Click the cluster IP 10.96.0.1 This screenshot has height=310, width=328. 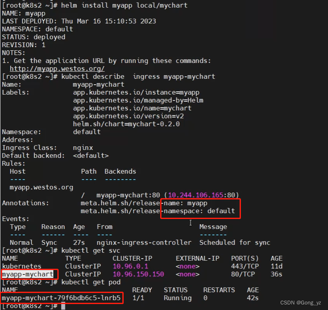[130, 267]
